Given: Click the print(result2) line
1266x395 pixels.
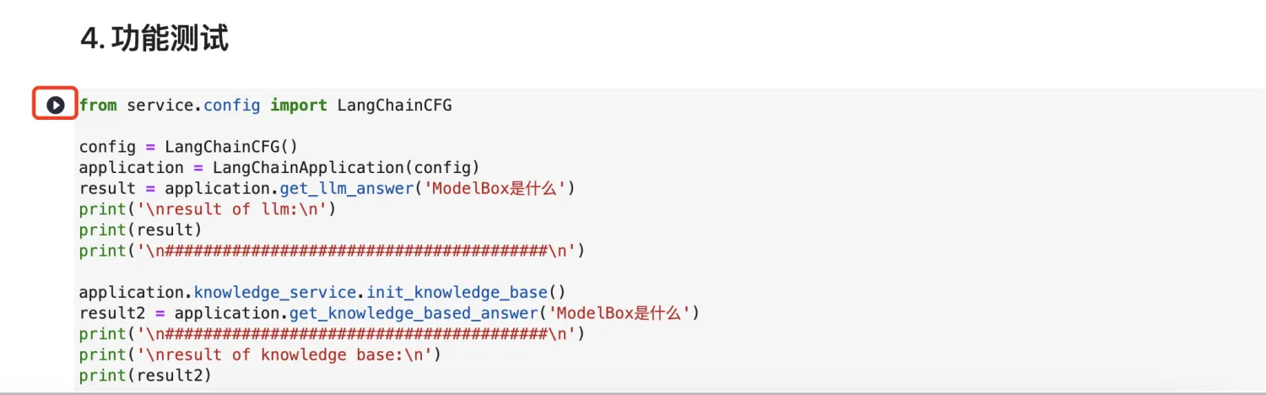Looking at the screenshot, I should point(145,376).
